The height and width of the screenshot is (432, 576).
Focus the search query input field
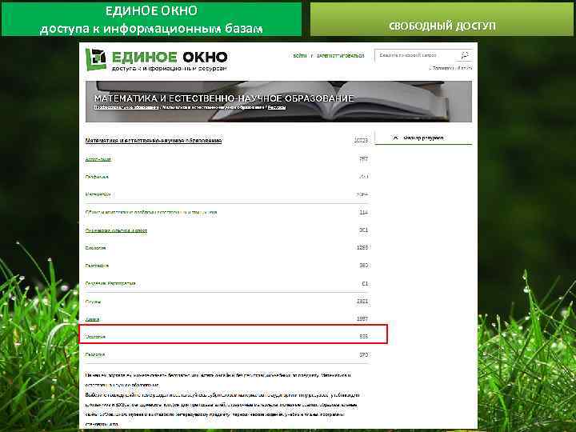tap(417, 55)
